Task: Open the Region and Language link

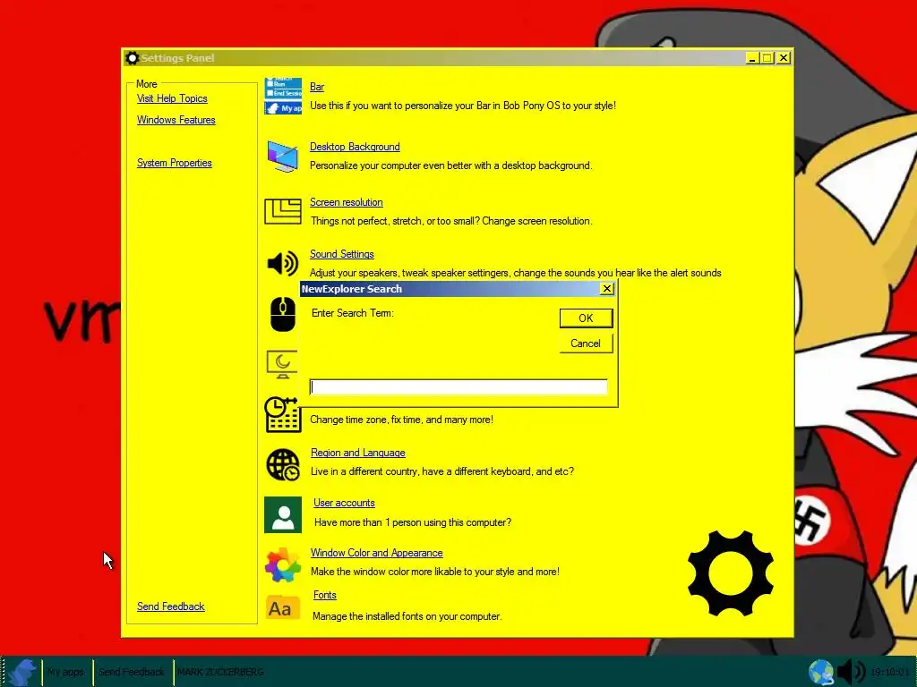Action: click(x=358, y=453)
